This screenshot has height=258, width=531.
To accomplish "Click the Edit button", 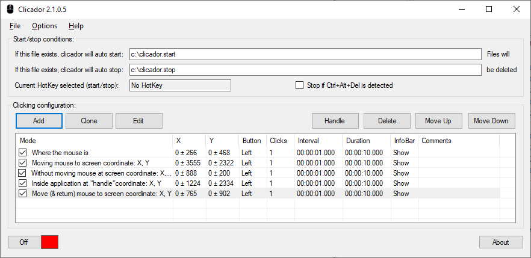I will click(139, 121).
